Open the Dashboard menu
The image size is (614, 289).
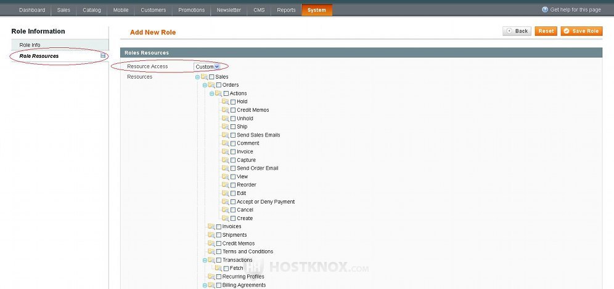[x=32, y=10]
